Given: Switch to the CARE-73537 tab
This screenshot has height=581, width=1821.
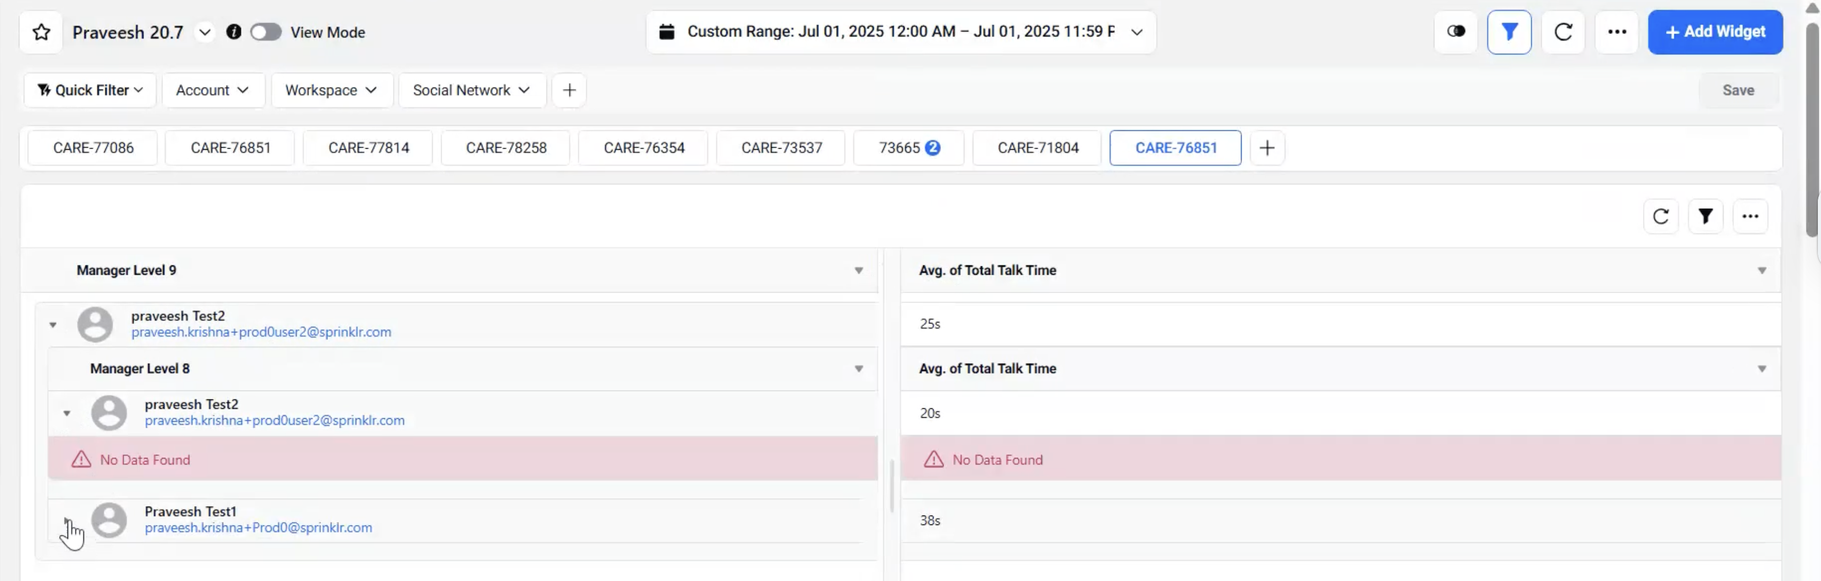Looking at the screenshot, I should tap(781, 148).
